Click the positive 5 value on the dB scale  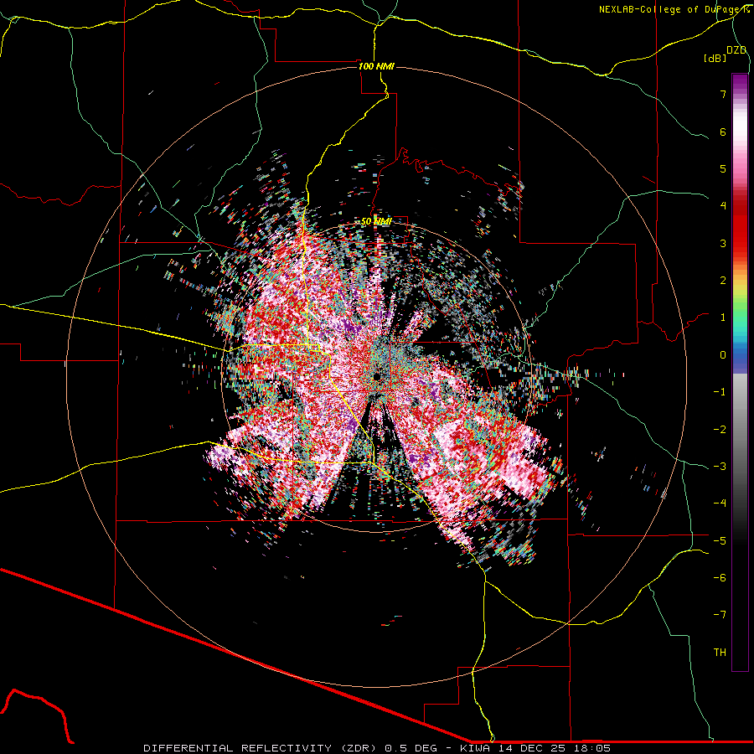(x=723, y=168)
